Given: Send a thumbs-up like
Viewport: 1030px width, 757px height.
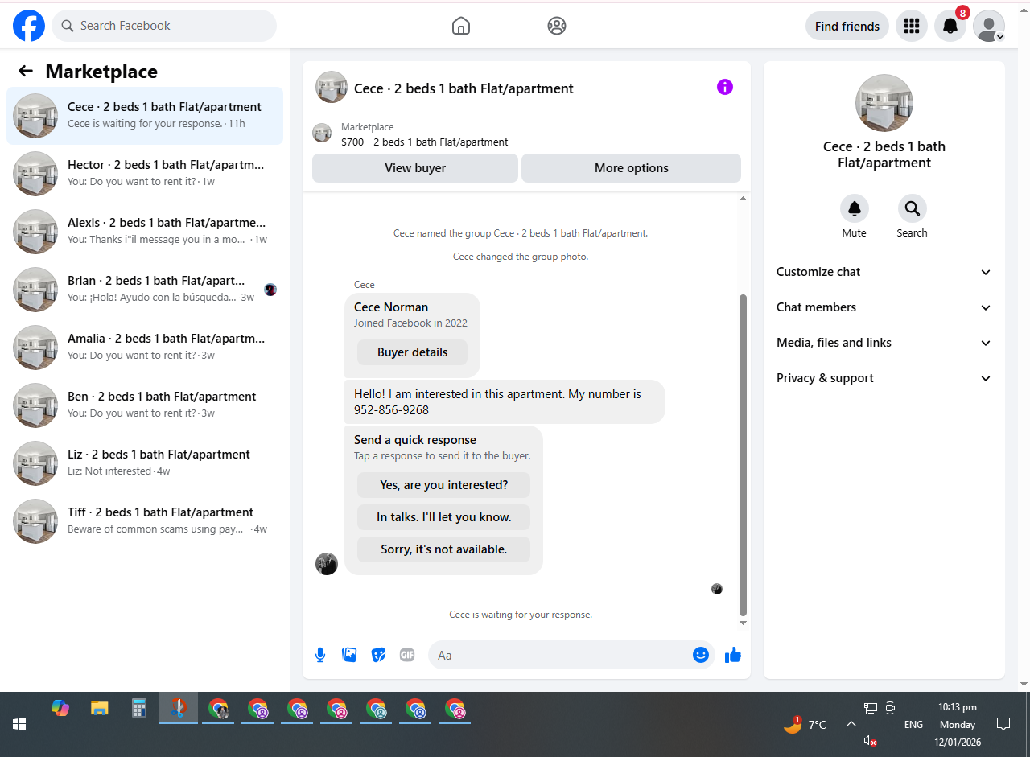Looking at the screenshot, I should click(732, 655).
